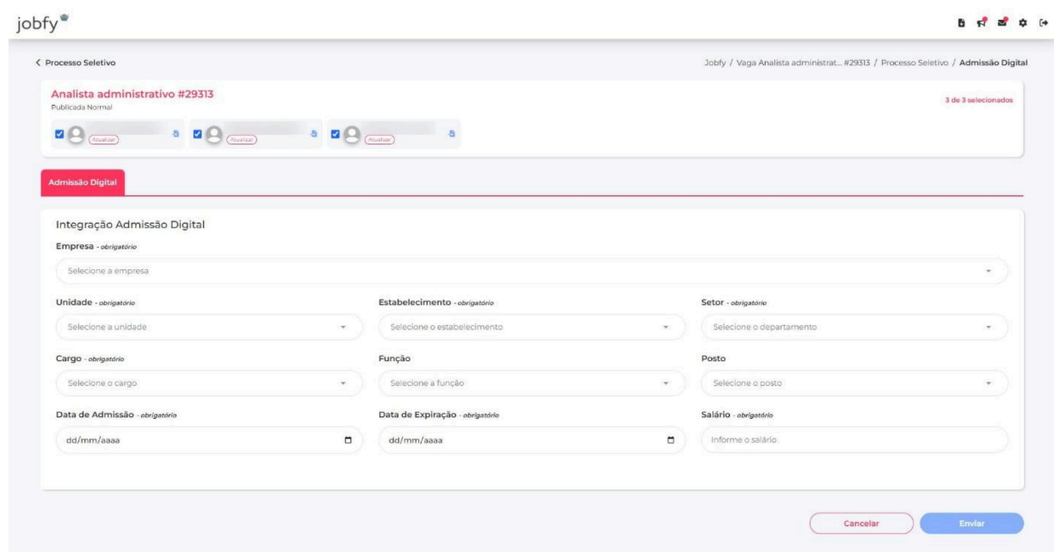Expand the Setor dropdown
Viewport: 1054px width, 552px height.
[x=854, y=328]
